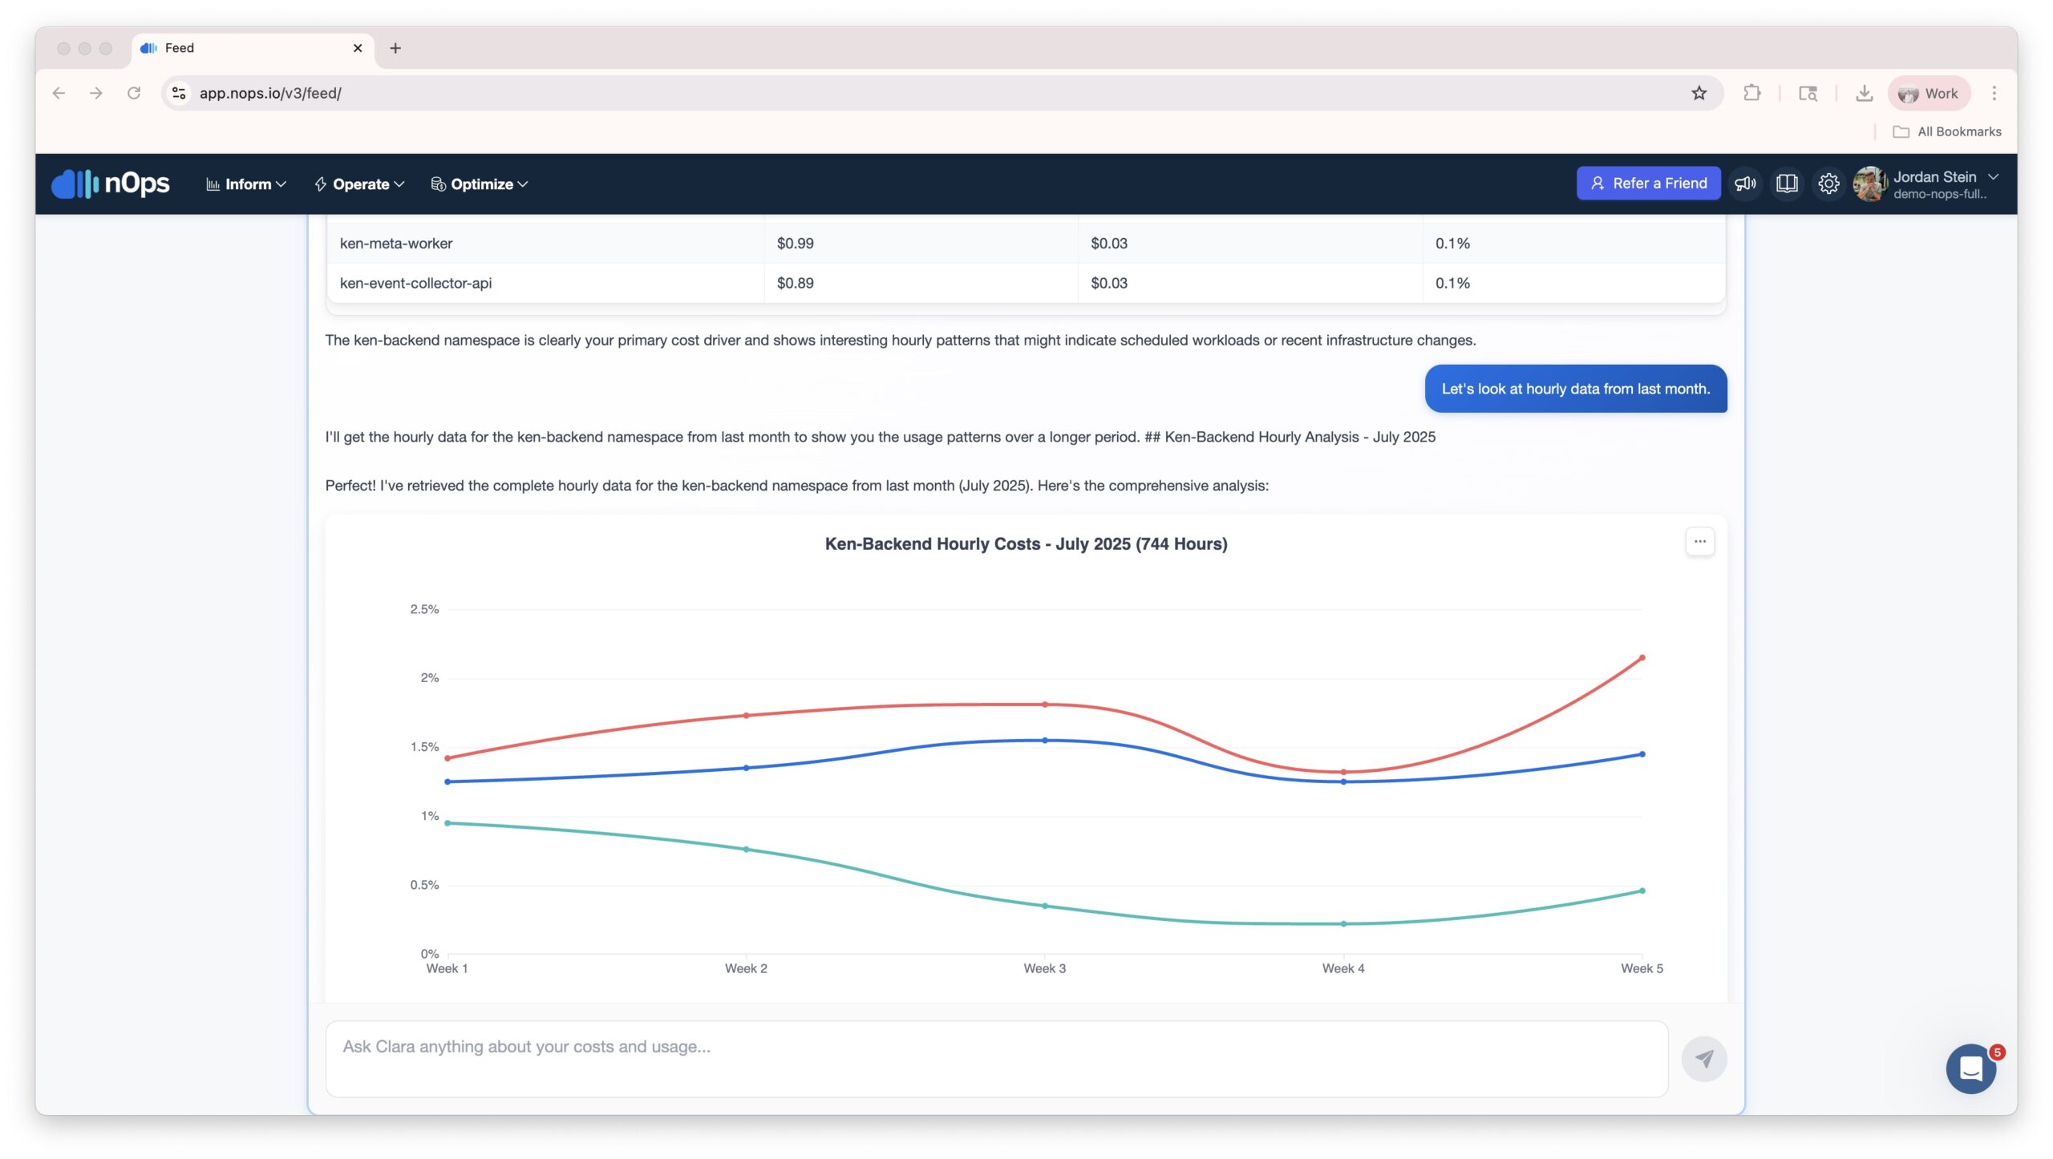
Task: Click the send message paper plane icon
Action: pyautogui.click(x=1703, y=1059)
